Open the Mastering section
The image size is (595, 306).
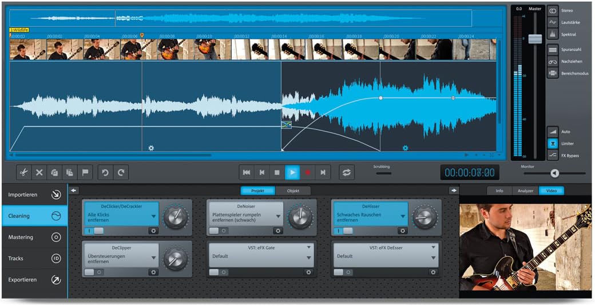point(34,237)
